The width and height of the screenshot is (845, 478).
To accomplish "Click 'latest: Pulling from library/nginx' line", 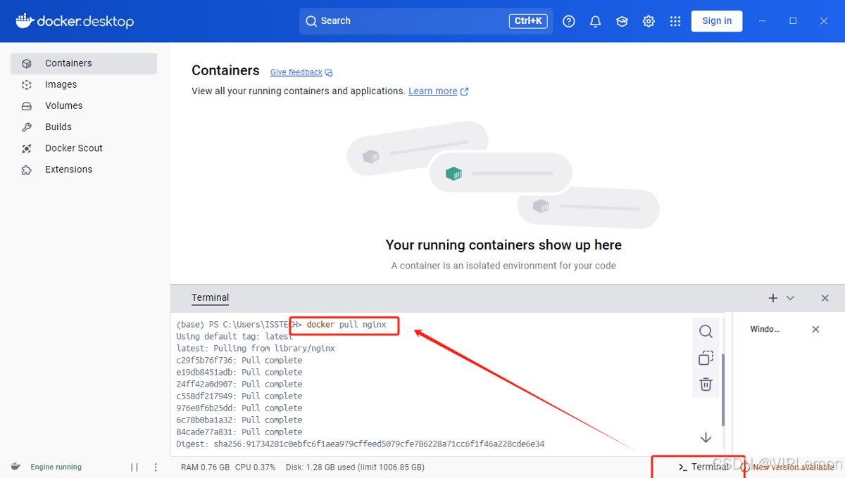I will 256,349.
